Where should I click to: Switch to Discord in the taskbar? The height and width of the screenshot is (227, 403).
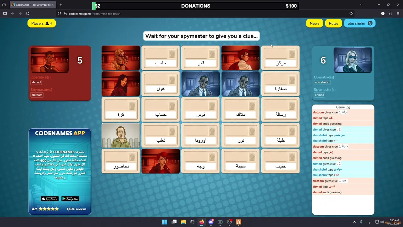click(x=211, y=222)
